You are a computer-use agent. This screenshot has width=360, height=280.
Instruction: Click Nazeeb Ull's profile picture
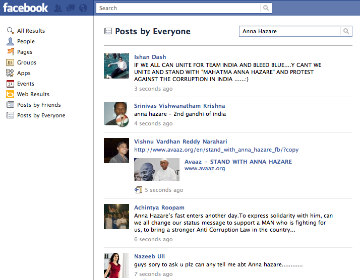click(x=116, y=265)
